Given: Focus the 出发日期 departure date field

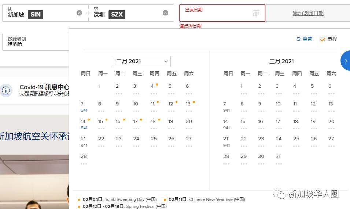Looking at the screenshot, I should [222, 13].
